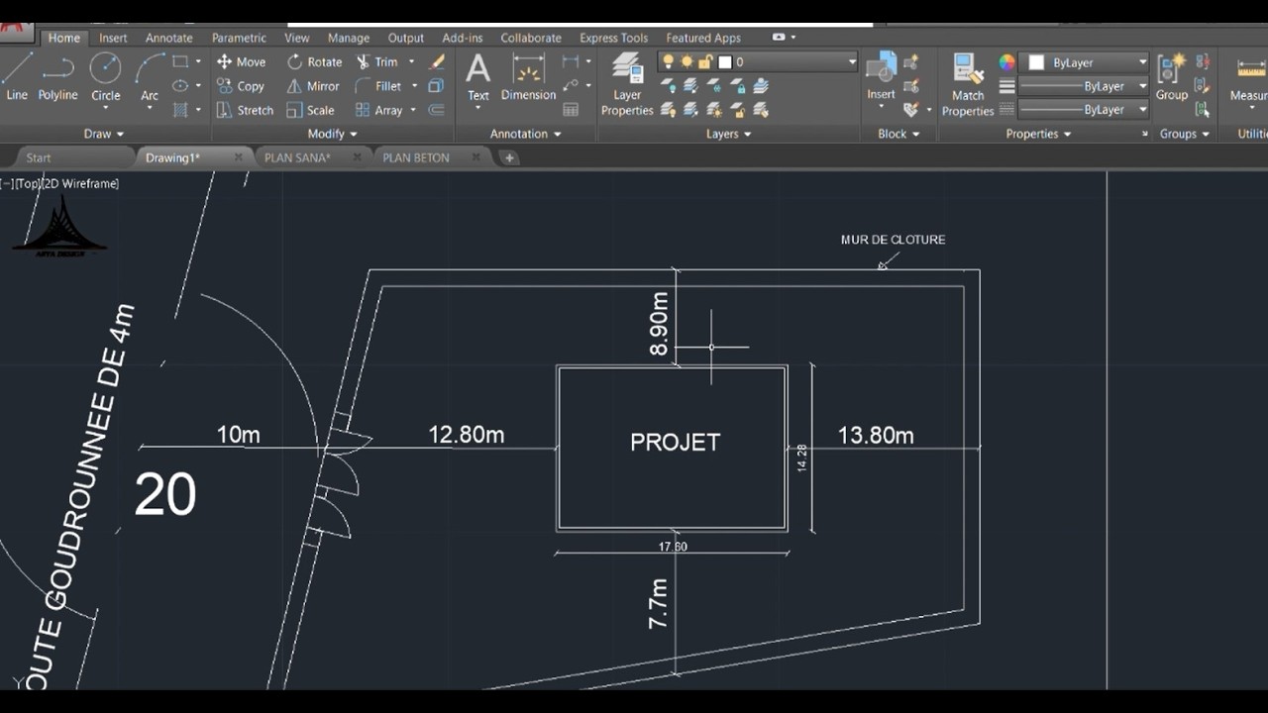Insert Text annotation
This screenshot has width=1268, height=713.
point(478,77)
